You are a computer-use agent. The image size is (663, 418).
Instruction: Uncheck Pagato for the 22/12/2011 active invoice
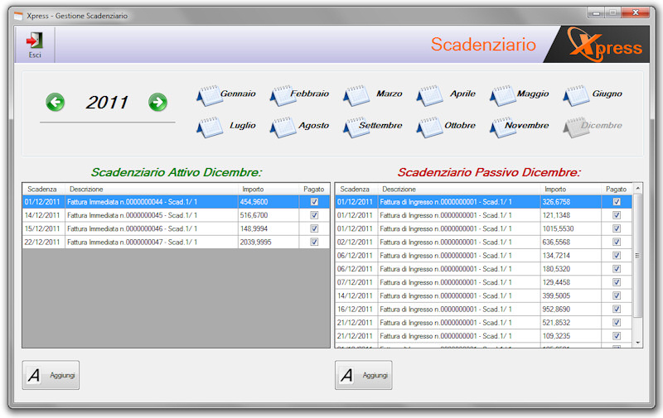pyautogui.click(x=314, y=243)
